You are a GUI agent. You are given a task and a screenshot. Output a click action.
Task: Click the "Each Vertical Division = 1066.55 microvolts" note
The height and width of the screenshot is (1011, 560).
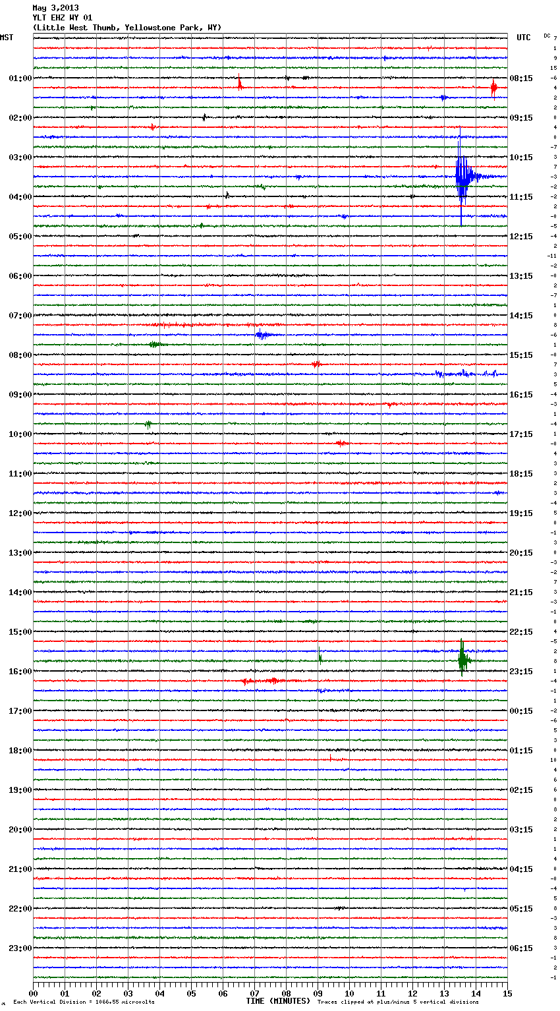pos(84,1002)
